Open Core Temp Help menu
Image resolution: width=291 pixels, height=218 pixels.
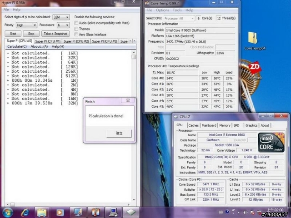pos(189,10)
